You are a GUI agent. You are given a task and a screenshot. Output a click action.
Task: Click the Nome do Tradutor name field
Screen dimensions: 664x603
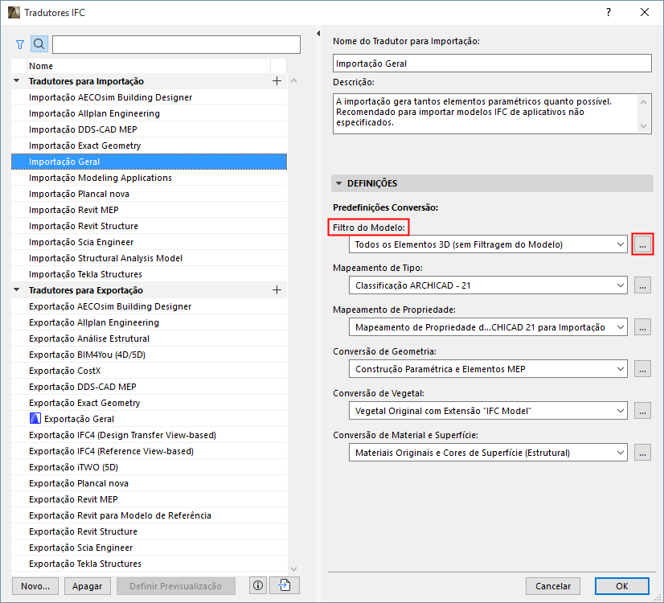[492, 63]
